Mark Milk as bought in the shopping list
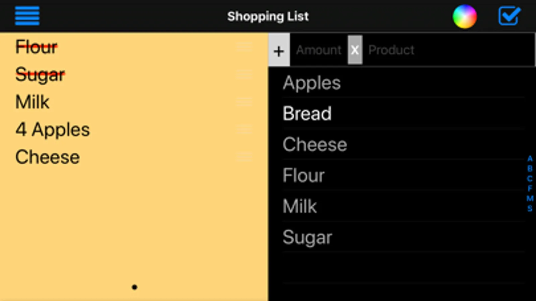 tap(33, 102)
